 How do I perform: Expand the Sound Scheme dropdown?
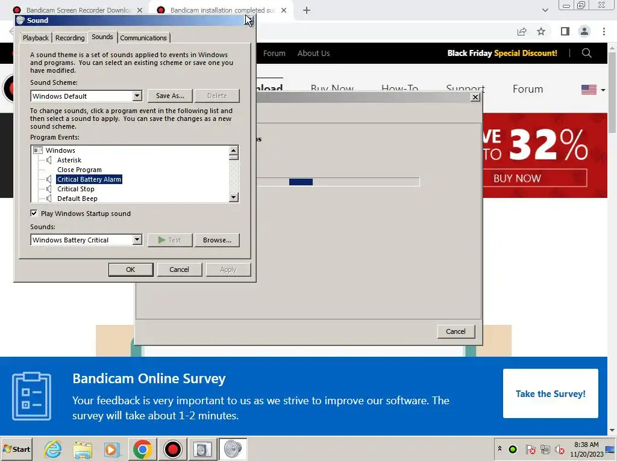point(137,96)
